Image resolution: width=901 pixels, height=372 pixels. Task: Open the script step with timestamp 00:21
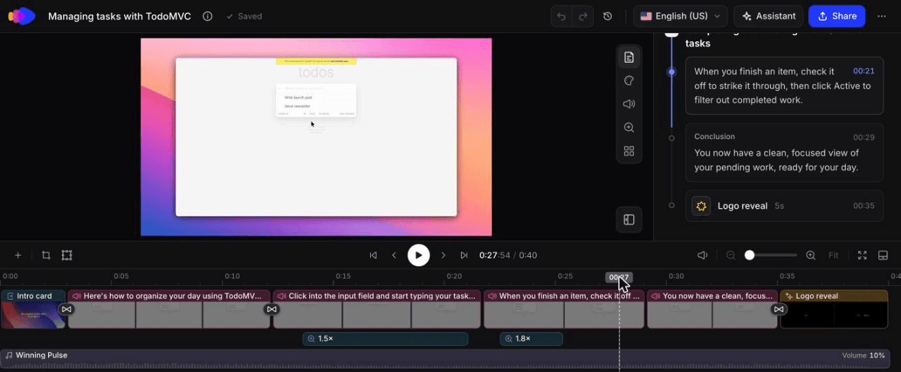[x=784, y=85]
